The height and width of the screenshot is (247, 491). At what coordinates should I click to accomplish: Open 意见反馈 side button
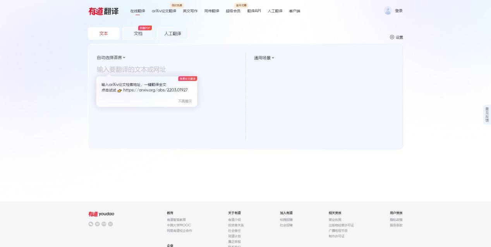(487, 115)
